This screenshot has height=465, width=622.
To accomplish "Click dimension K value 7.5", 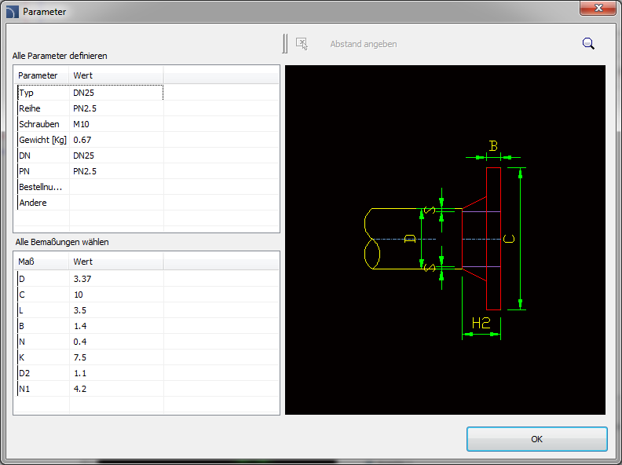I will point(115,357).
